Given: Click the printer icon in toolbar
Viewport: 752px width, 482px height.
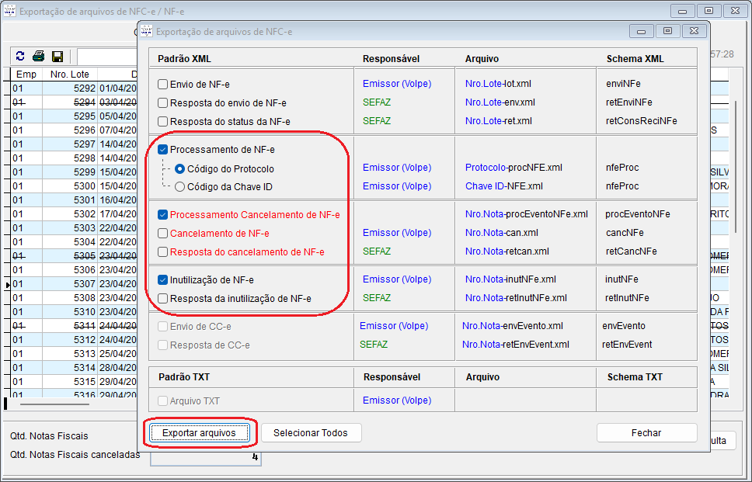Looking at the screenshot, I should 38,57.
